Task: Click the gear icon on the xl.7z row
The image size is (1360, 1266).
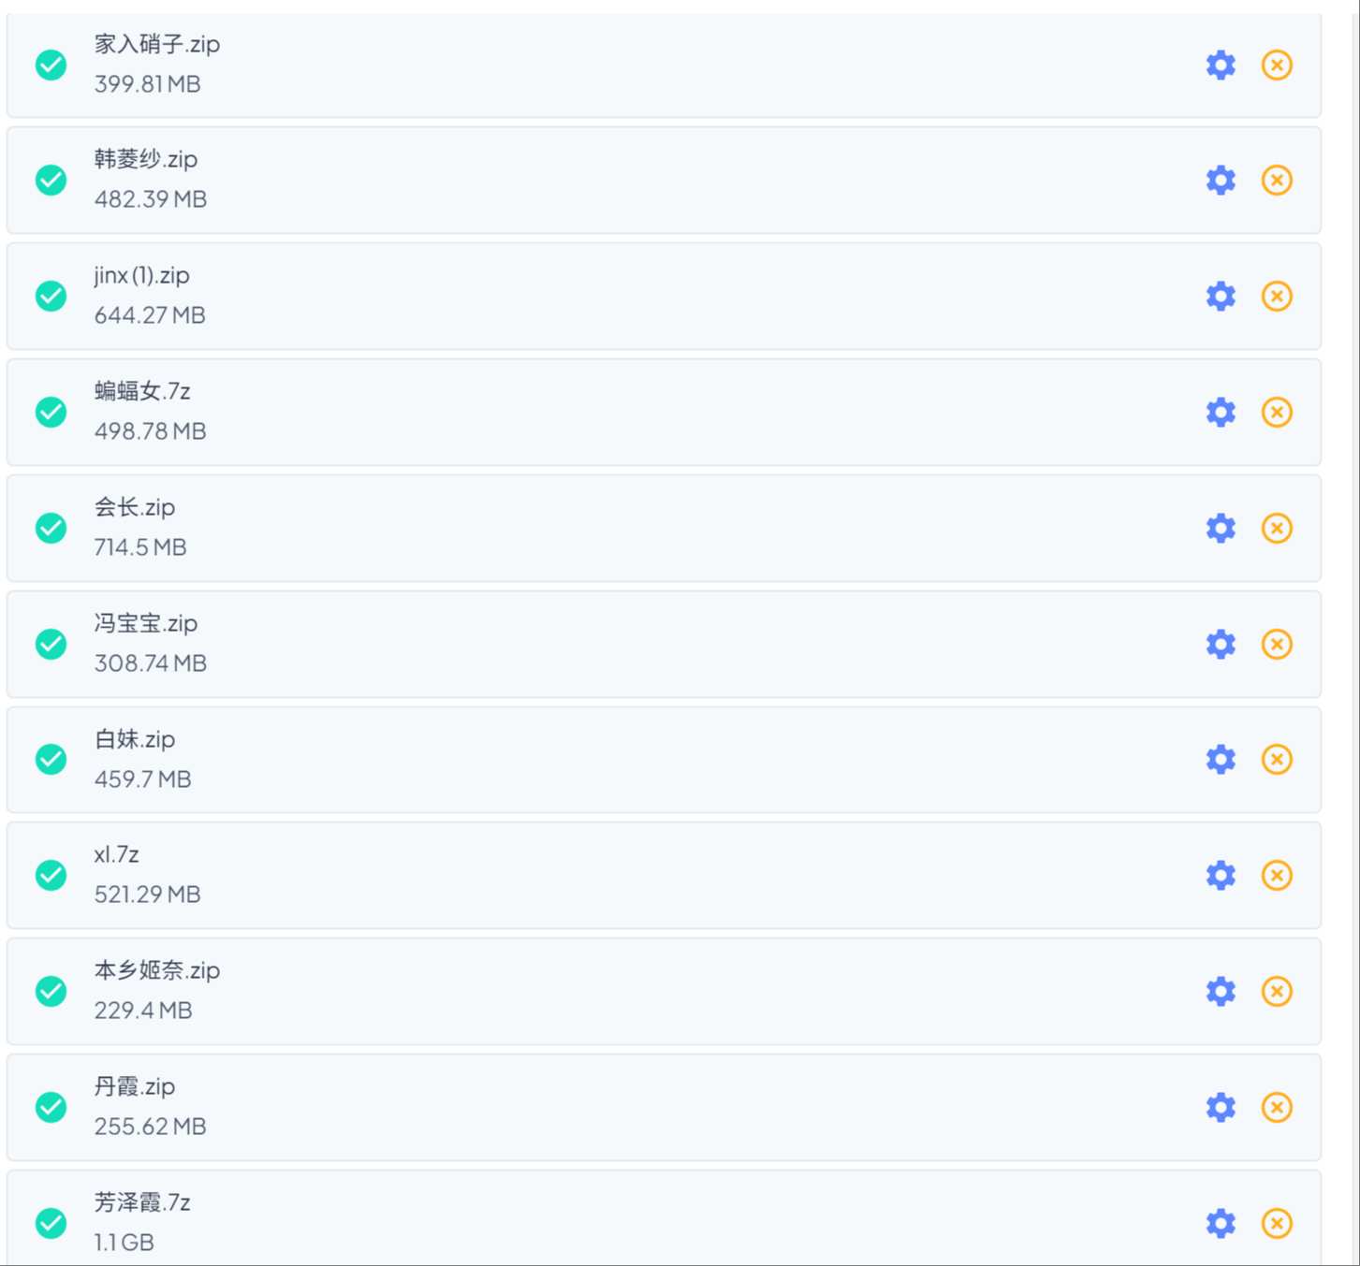Action: pyautogui.click(x=1221, y=875)
